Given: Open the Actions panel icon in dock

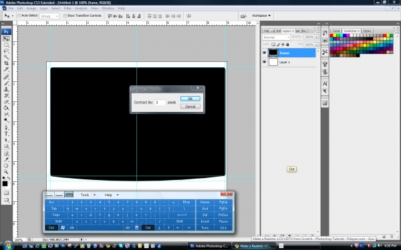Looking at the screenshot, I should coord(325,41).
